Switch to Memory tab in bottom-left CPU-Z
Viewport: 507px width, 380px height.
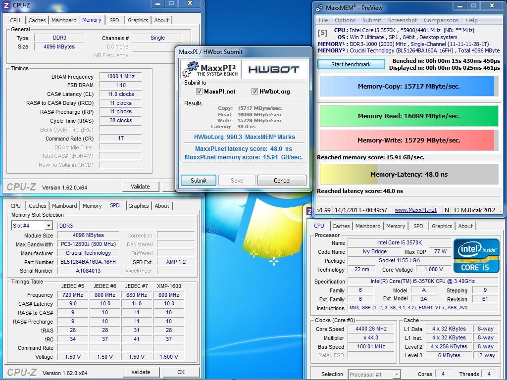tap(92, 206)
